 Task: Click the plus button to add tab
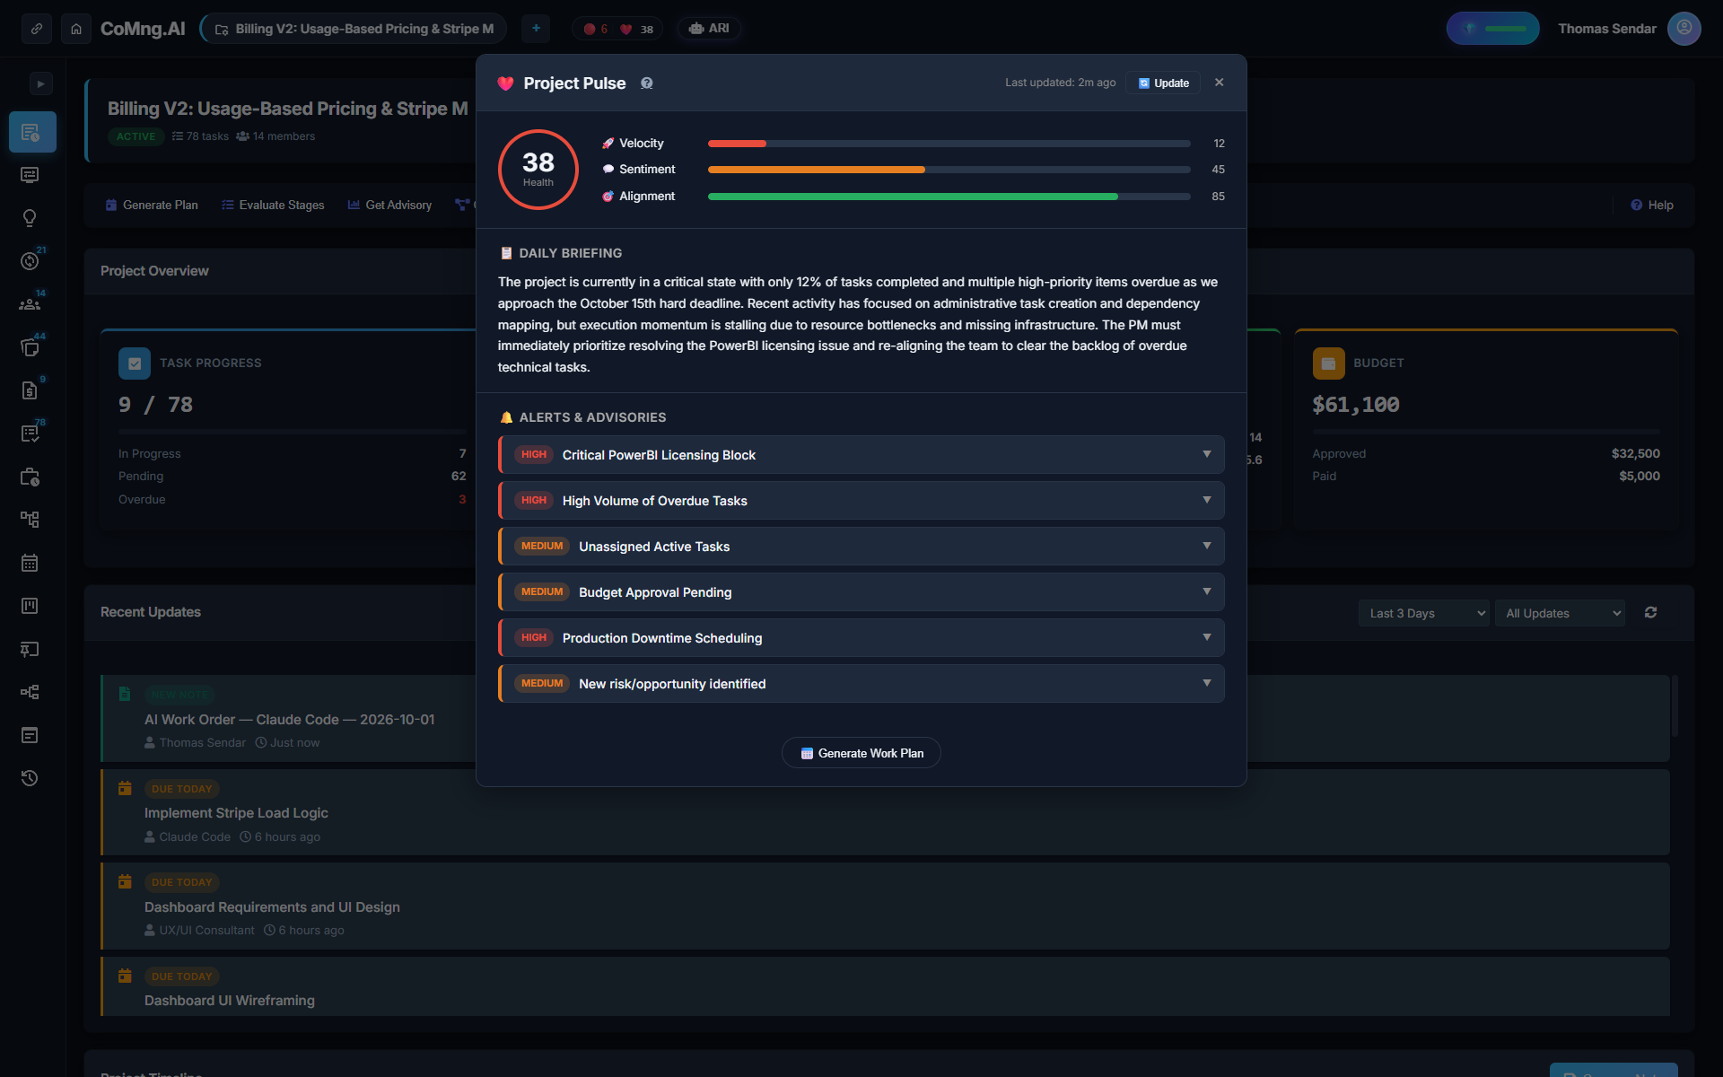[536, 29]
